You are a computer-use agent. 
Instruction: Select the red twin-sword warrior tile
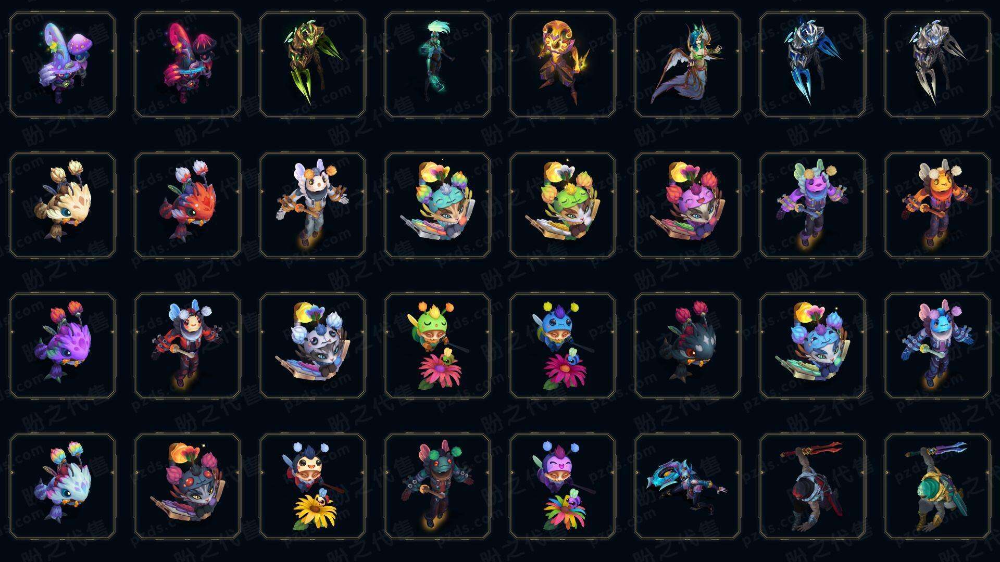(813, 486)
